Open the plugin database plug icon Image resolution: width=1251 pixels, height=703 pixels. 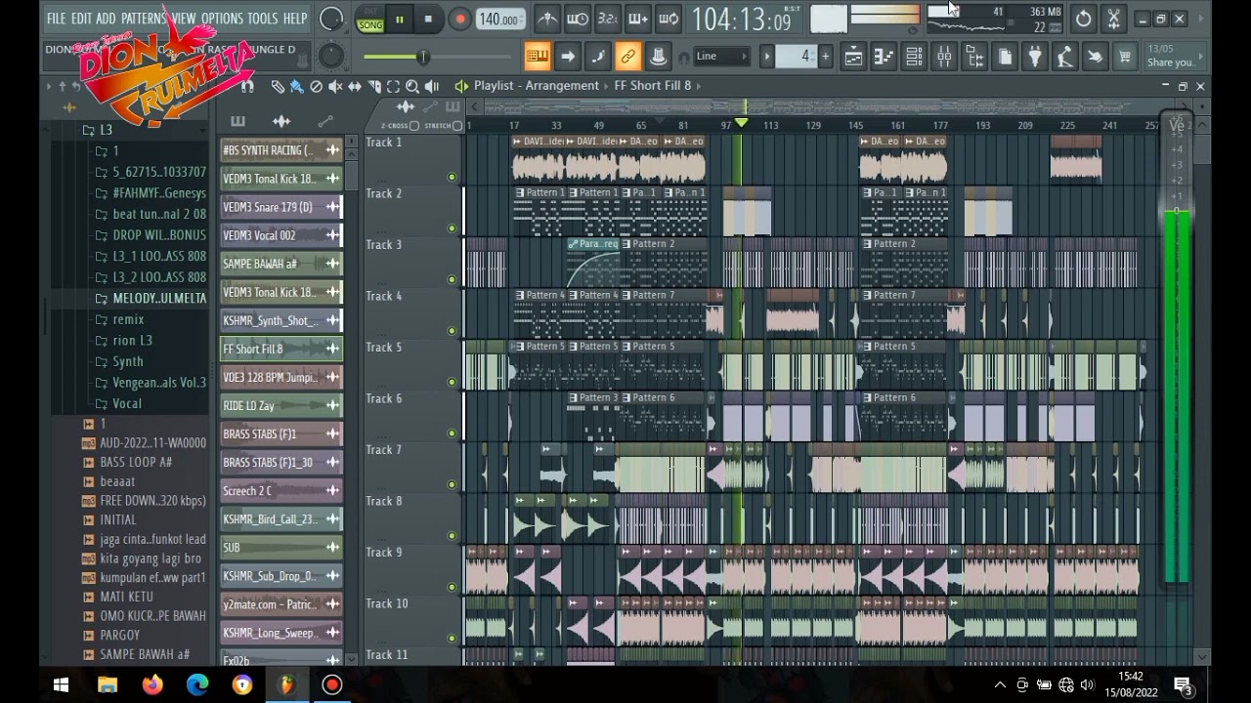click(1035, 57)
